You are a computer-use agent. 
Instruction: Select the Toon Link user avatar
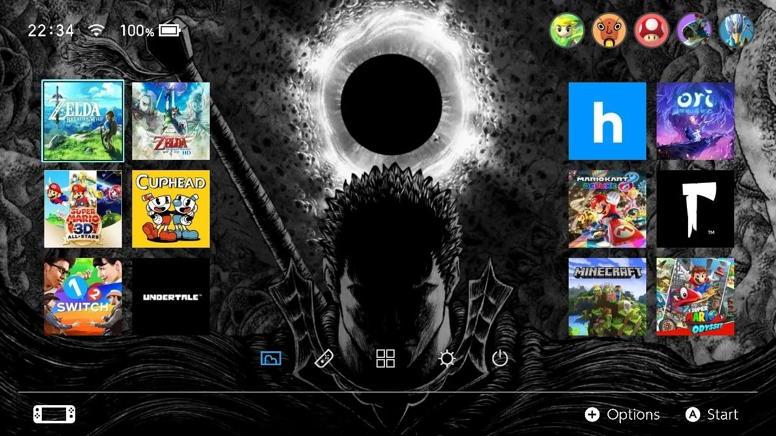coord(567,30)
